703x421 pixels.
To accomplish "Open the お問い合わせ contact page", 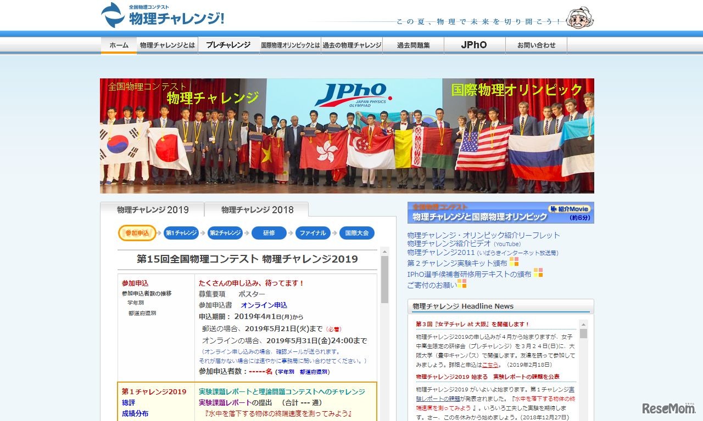I will tap(536, 45).
